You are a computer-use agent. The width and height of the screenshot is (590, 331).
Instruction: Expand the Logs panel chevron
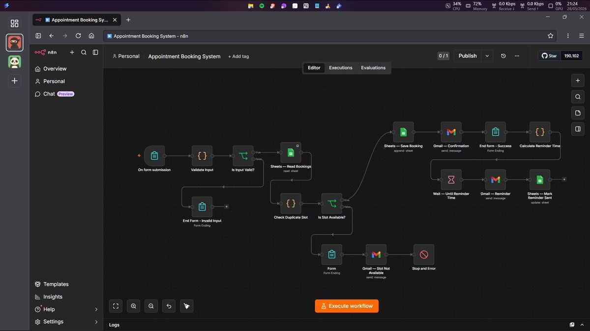coord(582,325)
